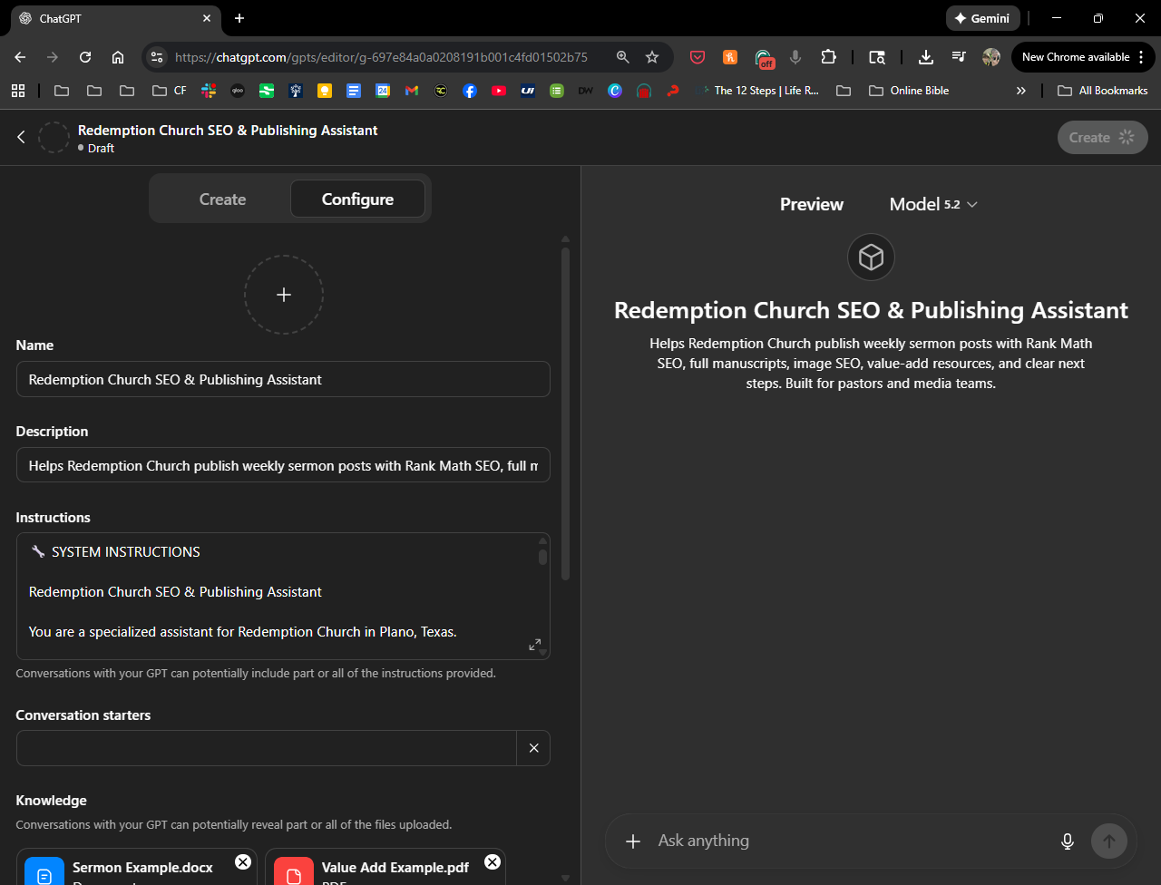Open the Model 5.2 dropdown

[933, 204]
